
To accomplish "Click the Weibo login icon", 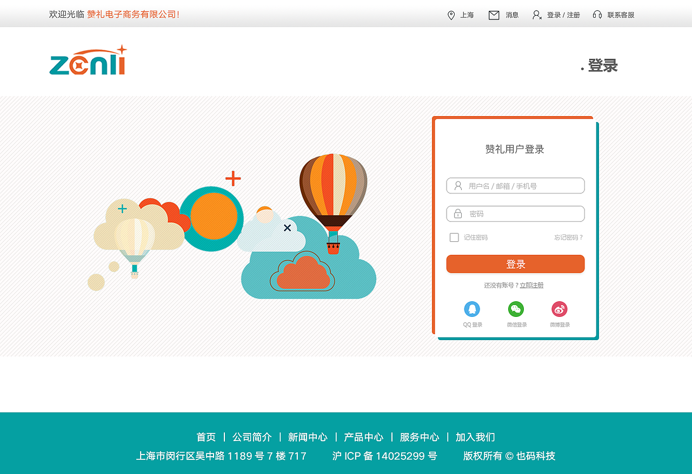I will coord(560,309).
